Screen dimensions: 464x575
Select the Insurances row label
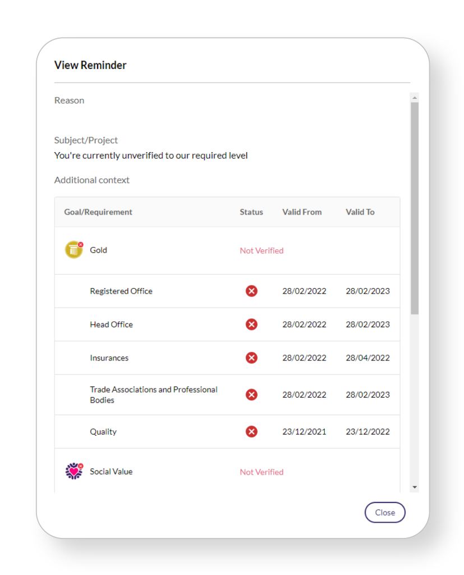(109, 358)
